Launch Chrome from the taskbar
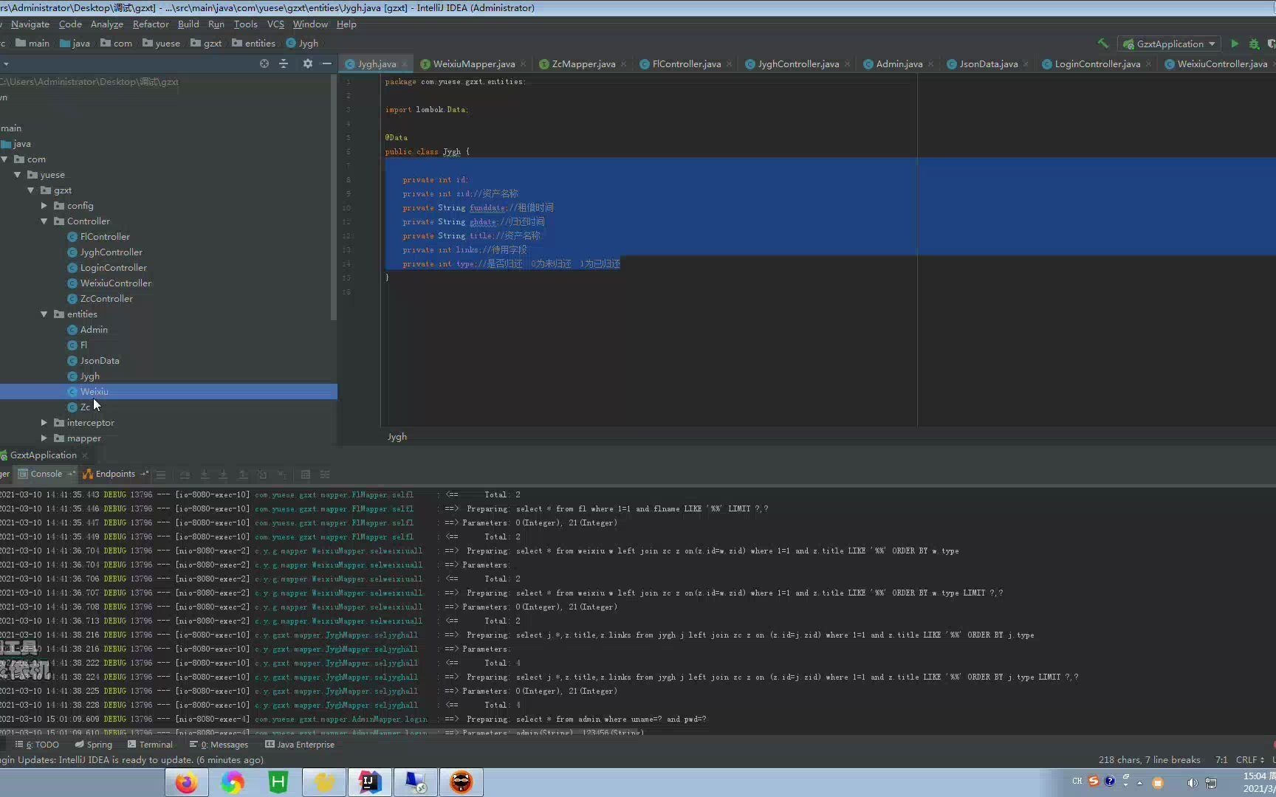 pos(233,782)
